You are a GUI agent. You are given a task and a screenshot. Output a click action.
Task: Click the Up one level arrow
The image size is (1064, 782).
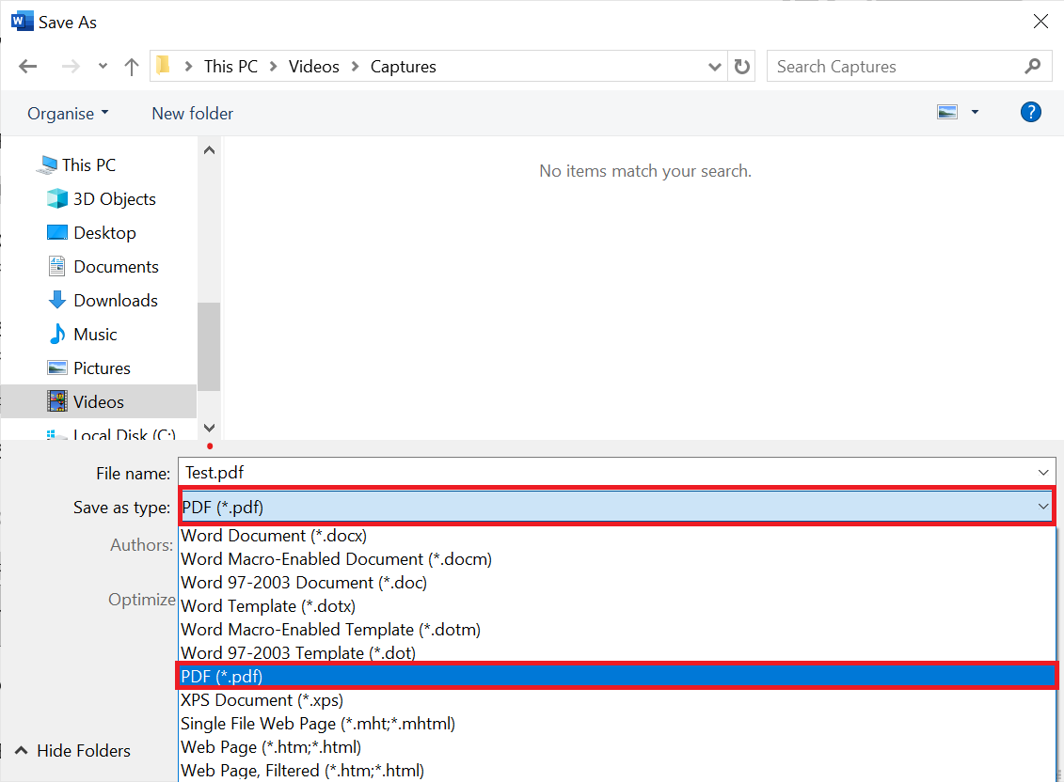[132, 67]
